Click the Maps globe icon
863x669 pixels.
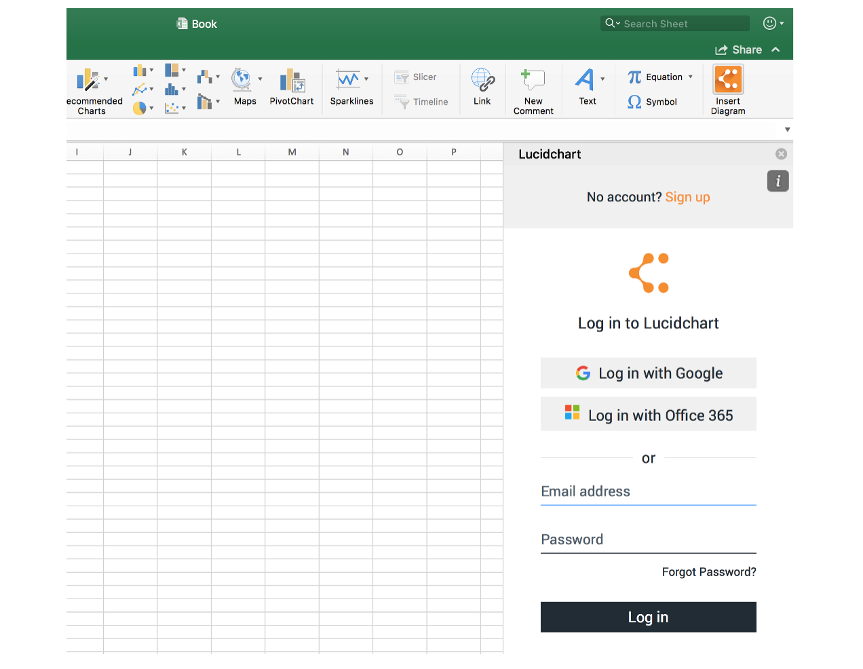point(241,79)
